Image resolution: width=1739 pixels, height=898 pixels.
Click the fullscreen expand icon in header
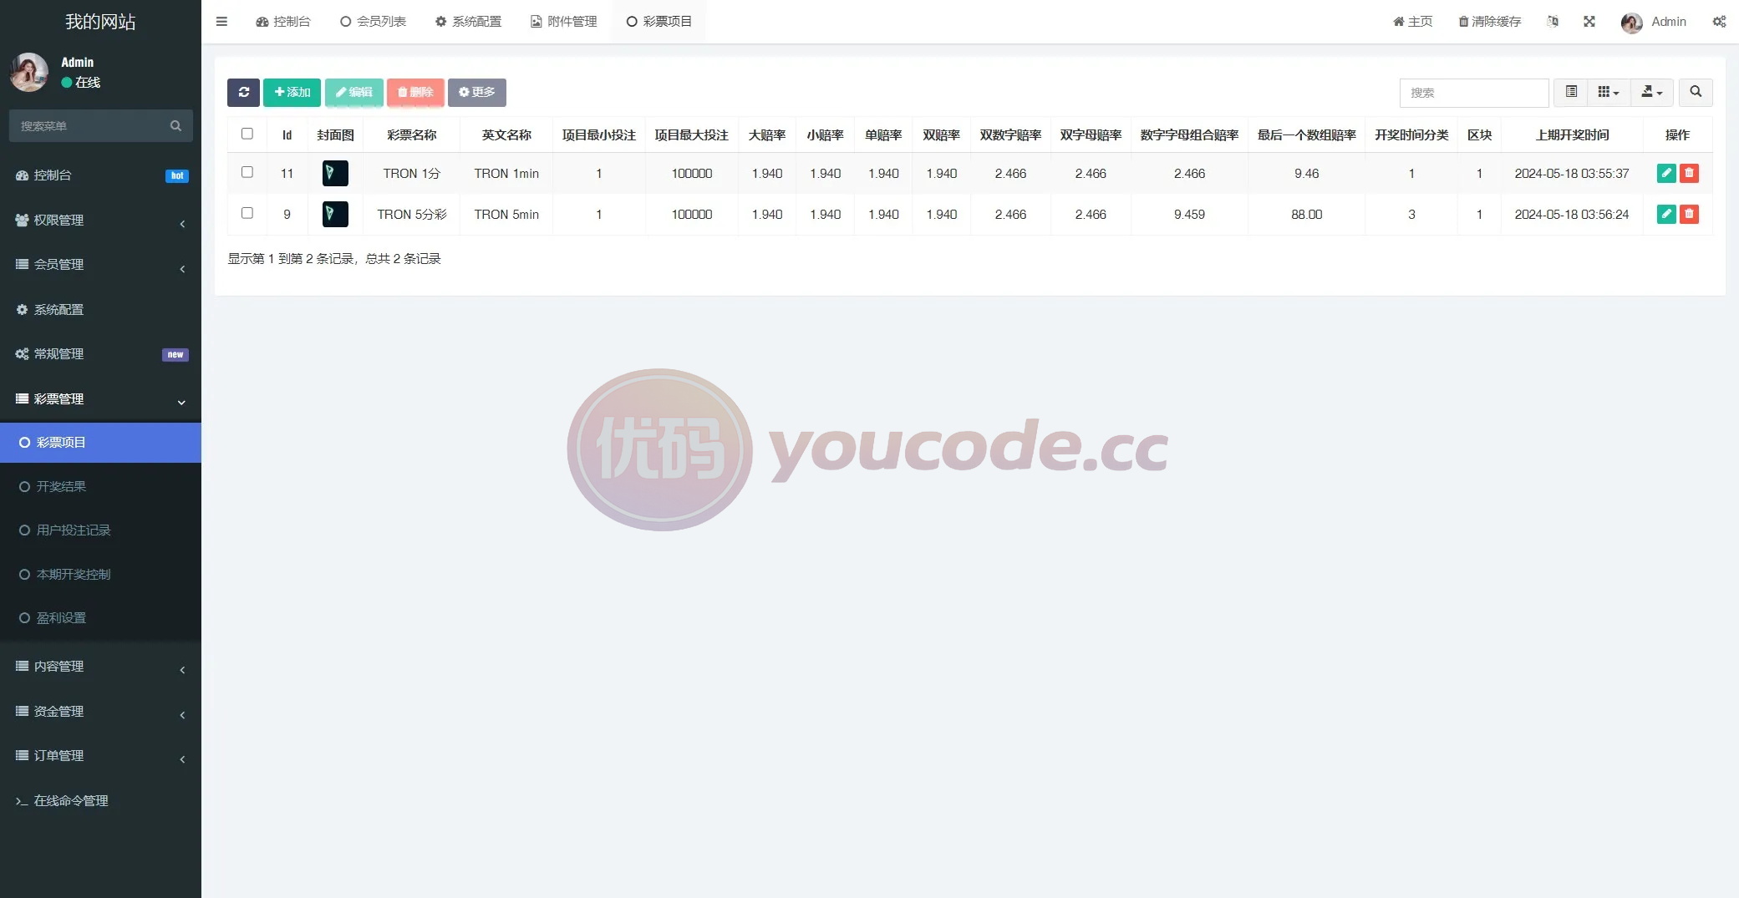(x=1589, y=22)
